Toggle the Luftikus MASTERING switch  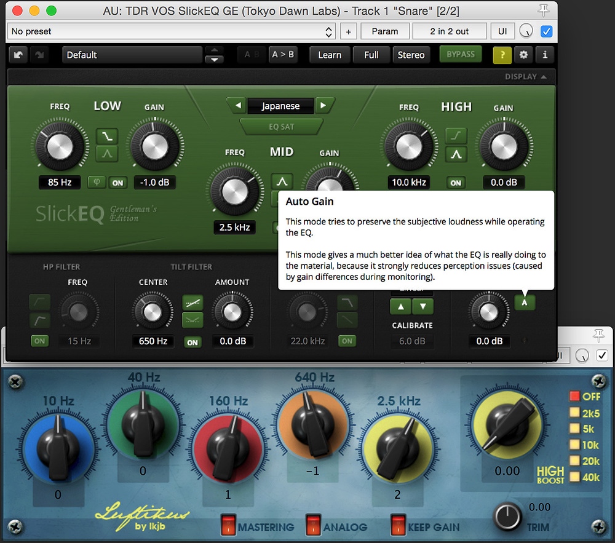click(x=228, y=525)
